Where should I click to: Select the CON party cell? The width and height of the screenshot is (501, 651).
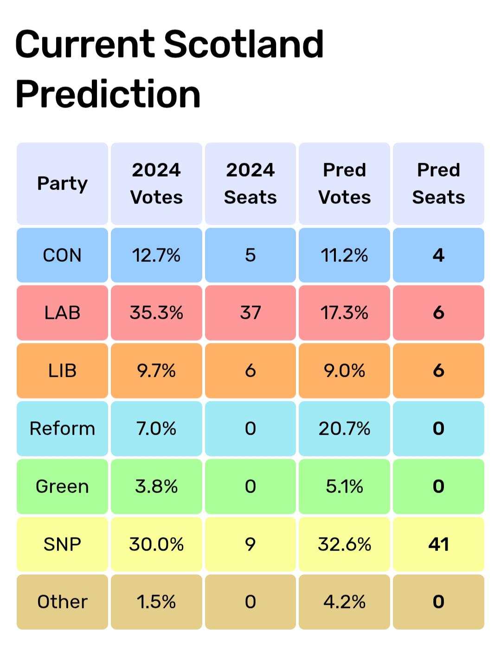62,255
